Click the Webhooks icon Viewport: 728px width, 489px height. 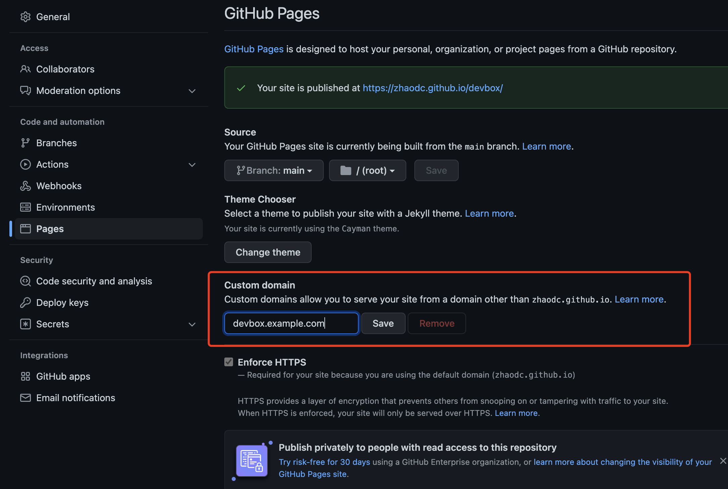[x=26, y=186]
